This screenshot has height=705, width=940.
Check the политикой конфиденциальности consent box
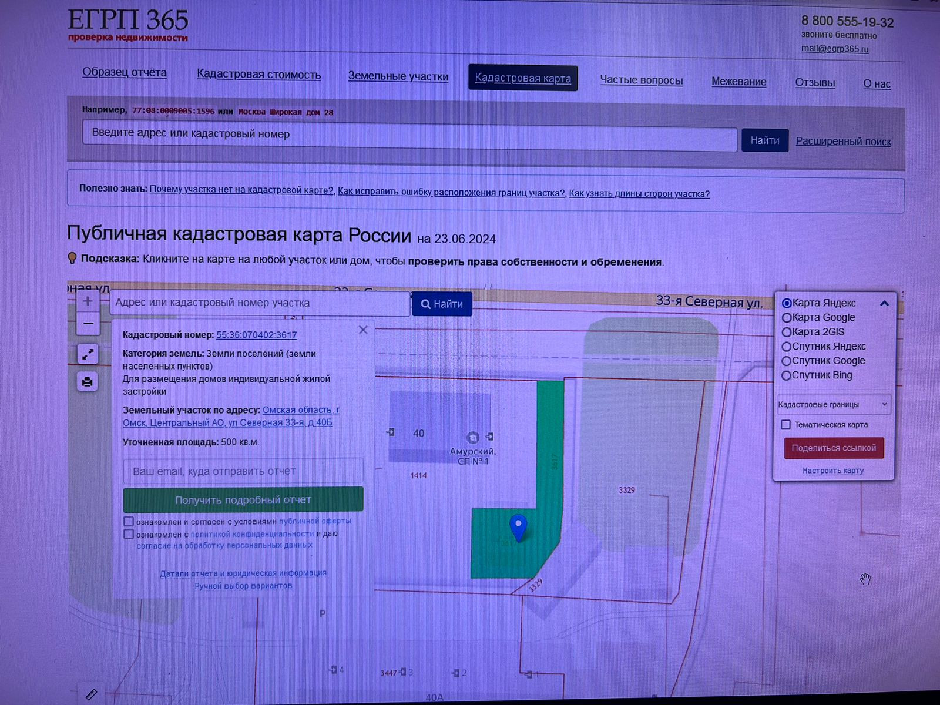129,534
